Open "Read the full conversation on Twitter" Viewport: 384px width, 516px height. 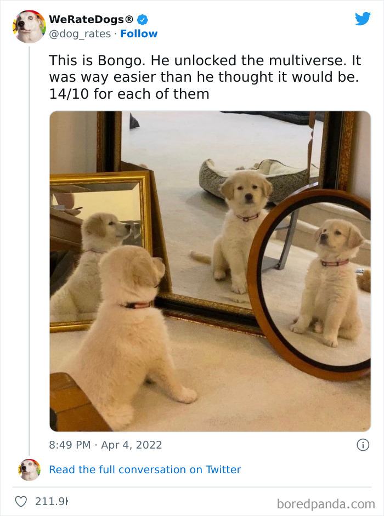(145, 469)
